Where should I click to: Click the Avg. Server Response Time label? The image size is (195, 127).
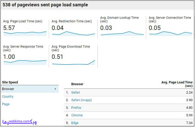point(23,48)
